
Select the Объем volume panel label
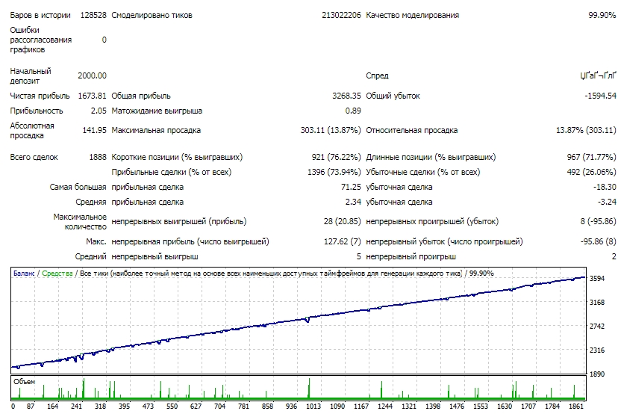pos(24,381)
